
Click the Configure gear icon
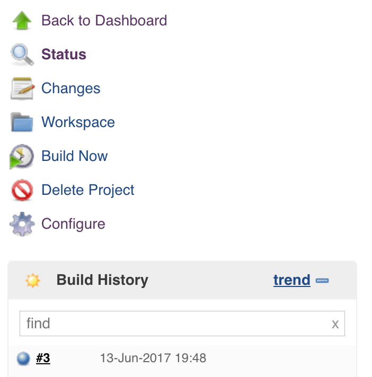22,224
